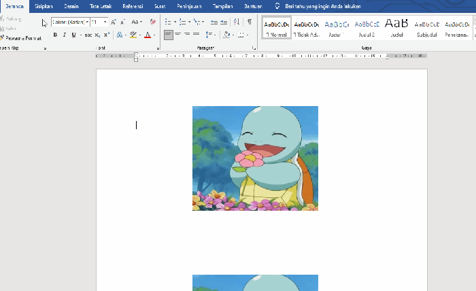Image resolution: width=476 pixels, height=291 pixels.
Task: Apply red font color swatch
Action: pos(148,35)
